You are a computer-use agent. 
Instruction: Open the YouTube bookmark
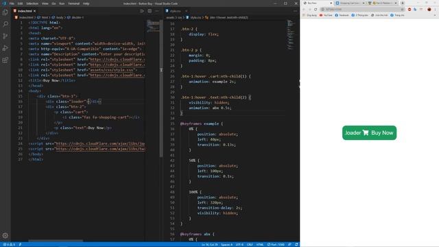[x=326, y=15]
